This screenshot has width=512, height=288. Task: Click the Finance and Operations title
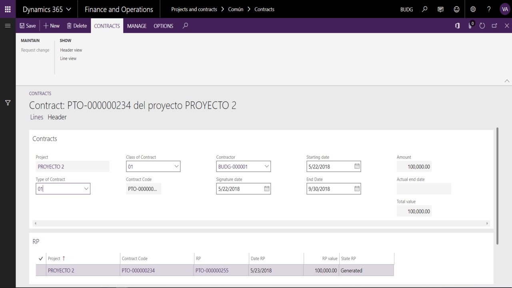tap(119, 9)
